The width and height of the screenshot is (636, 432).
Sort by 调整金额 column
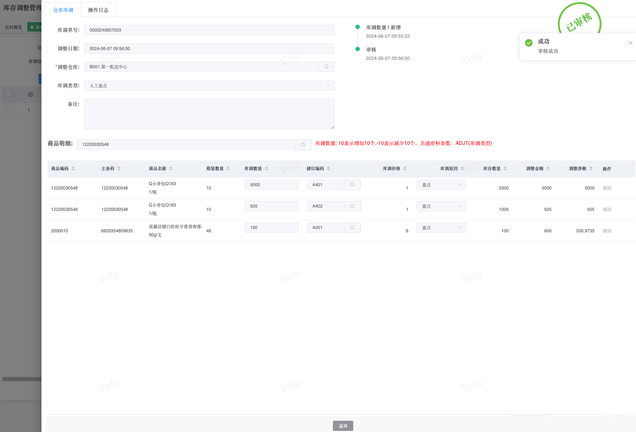coord(548,168)
